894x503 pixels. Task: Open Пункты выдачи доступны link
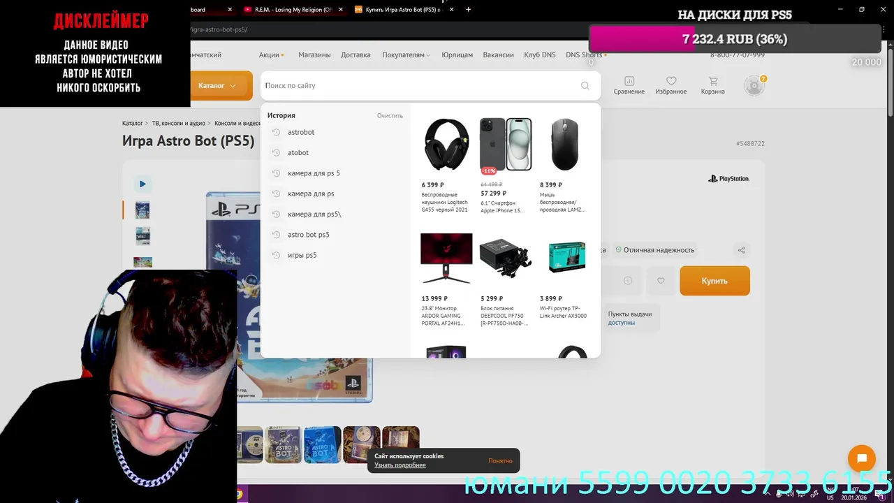(629, 319)
